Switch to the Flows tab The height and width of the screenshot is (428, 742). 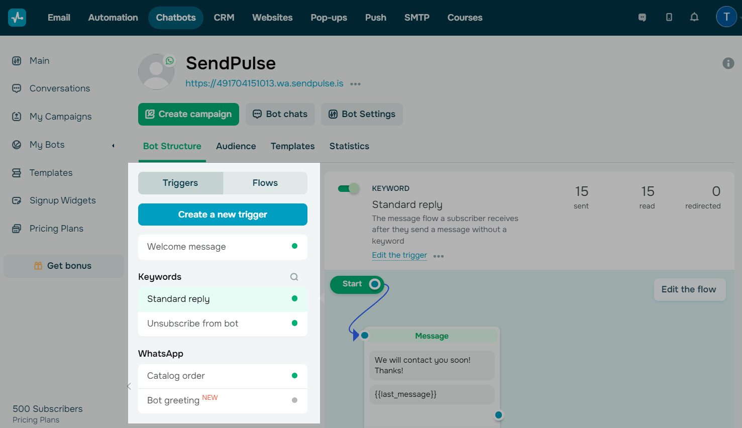pos(265,183)
